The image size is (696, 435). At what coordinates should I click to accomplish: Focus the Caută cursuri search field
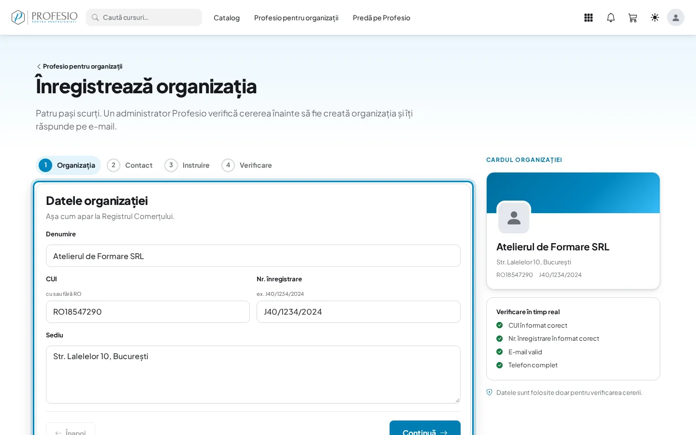coord(144,17)
